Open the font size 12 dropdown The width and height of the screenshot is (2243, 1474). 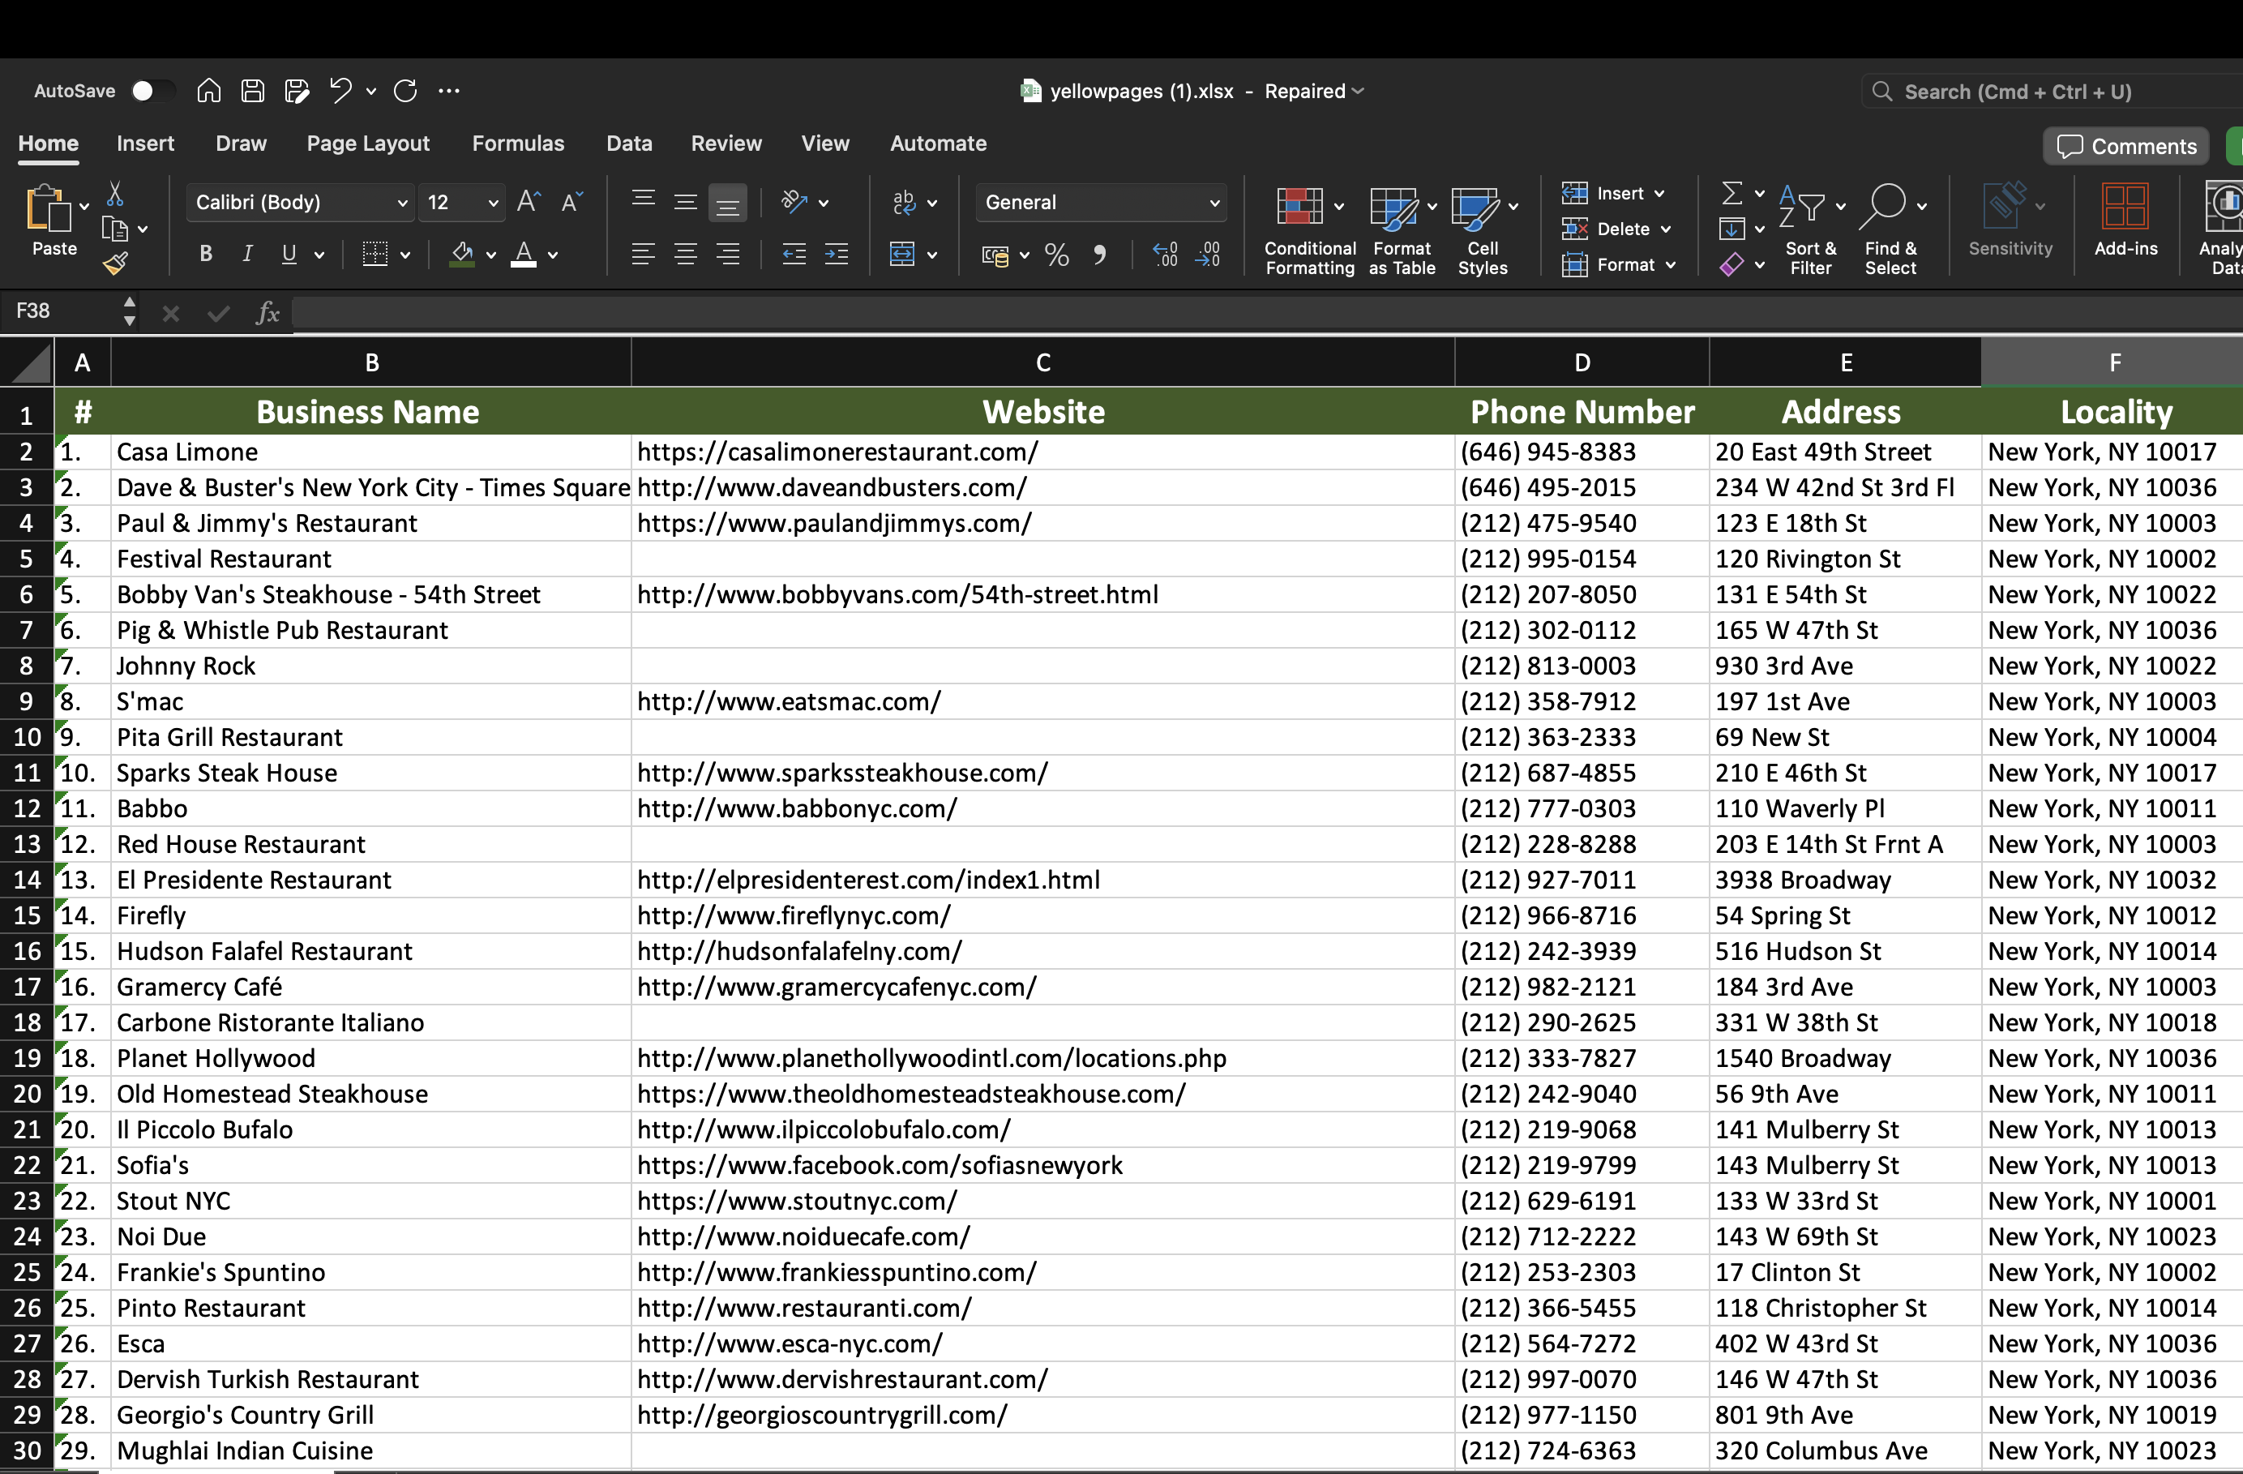(492, 203)
